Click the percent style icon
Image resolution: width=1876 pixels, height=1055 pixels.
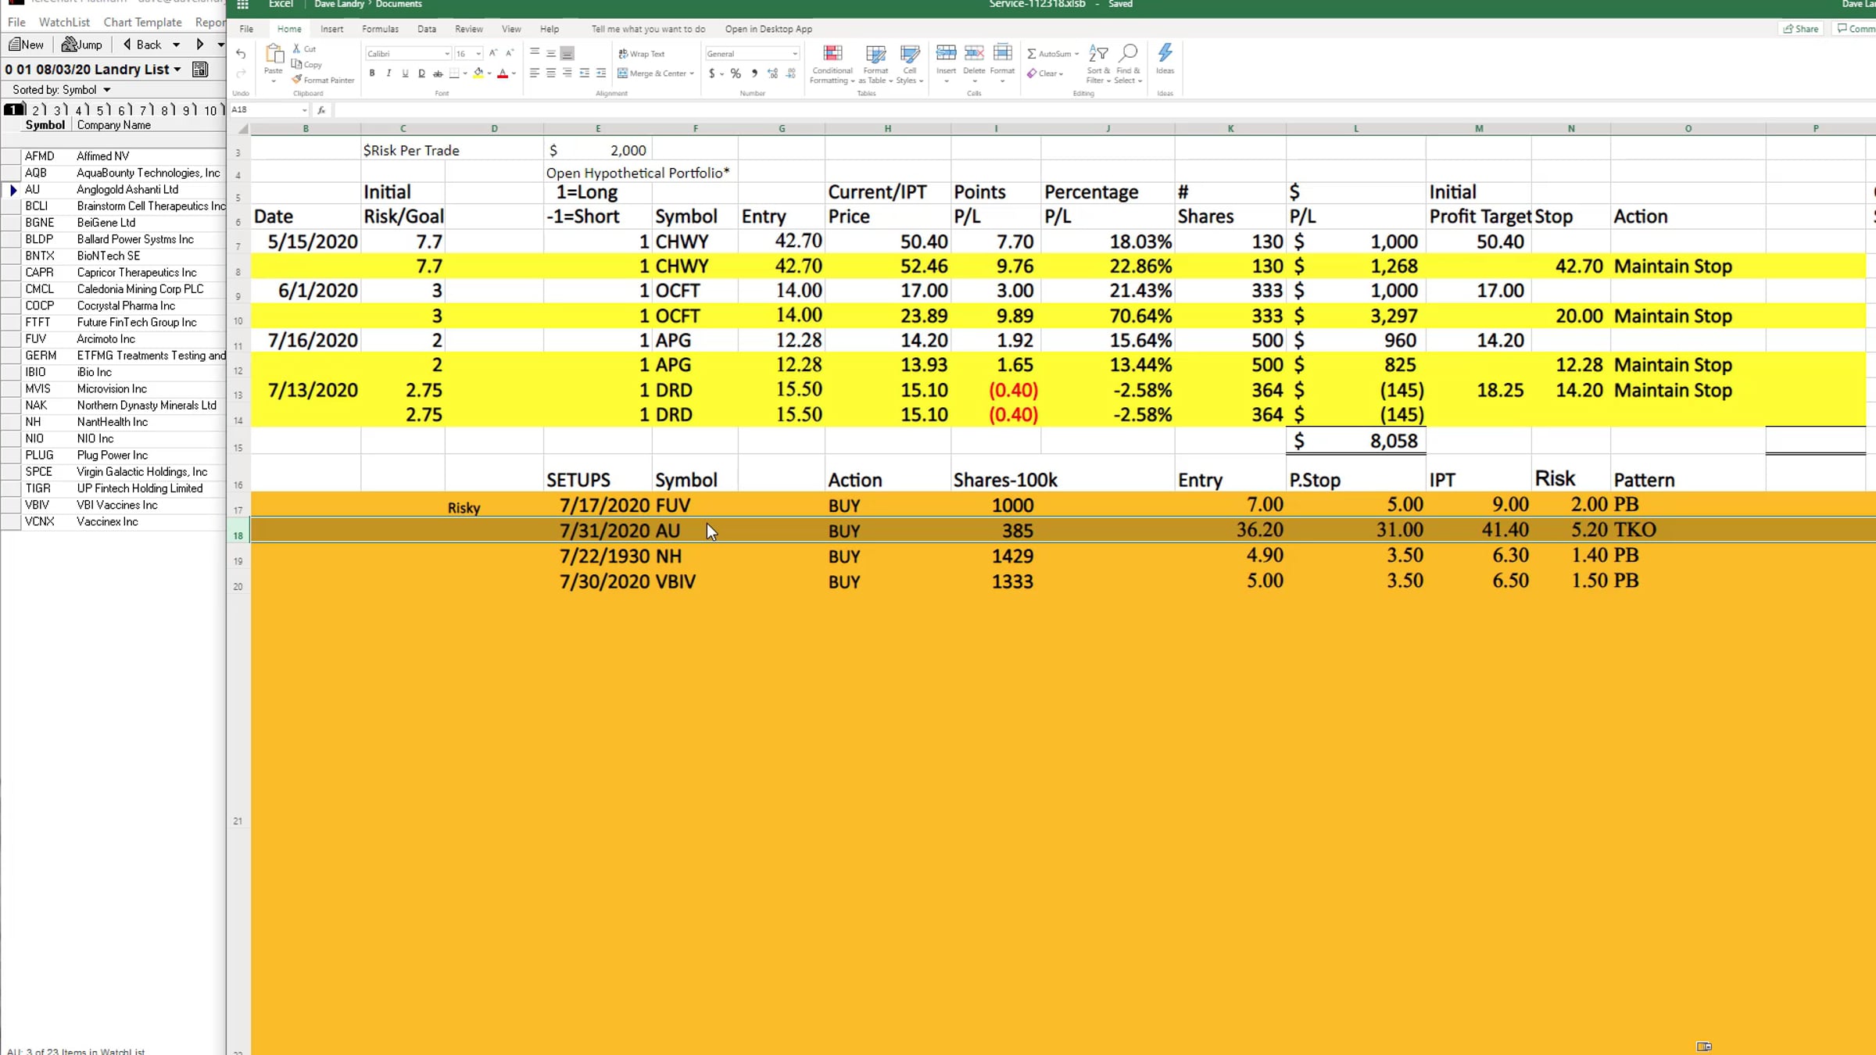[x=736, y=73]
